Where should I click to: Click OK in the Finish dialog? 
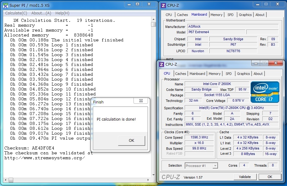point(131,141)
